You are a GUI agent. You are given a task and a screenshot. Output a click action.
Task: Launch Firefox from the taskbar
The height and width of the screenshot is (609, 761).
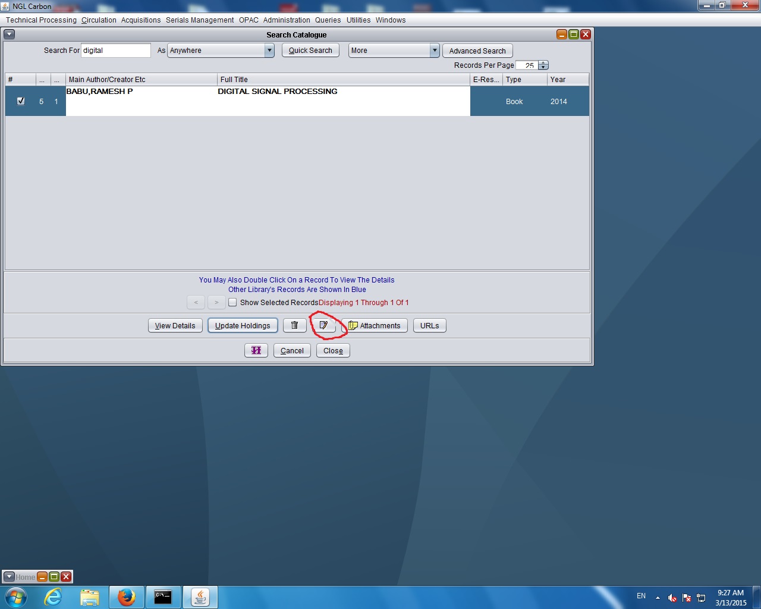[x=126, y=597]
